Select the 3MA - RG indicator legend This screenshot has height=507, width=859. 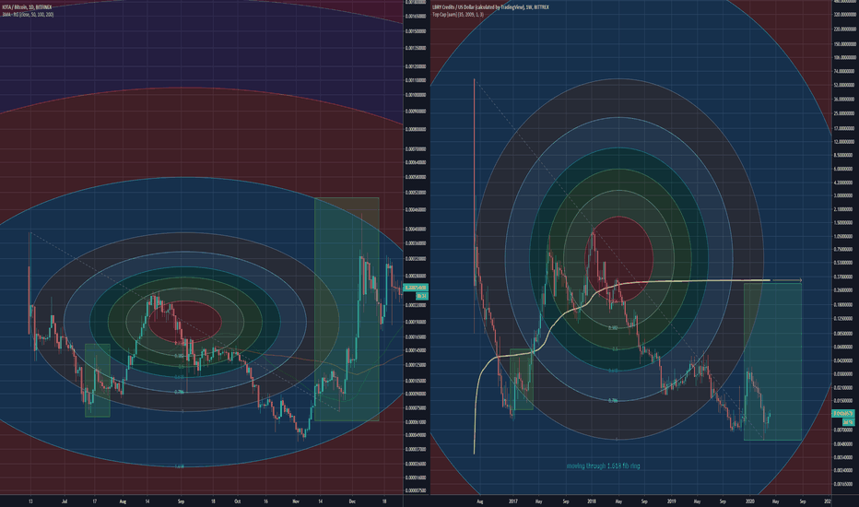tap(28, 14)
